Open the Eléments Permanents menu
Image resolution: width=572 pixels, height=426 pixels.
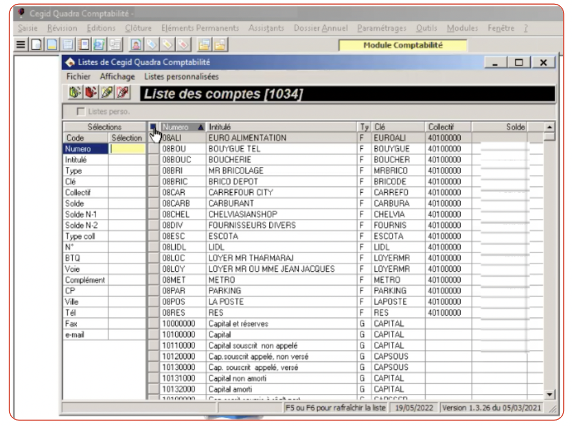coord(200,28)
